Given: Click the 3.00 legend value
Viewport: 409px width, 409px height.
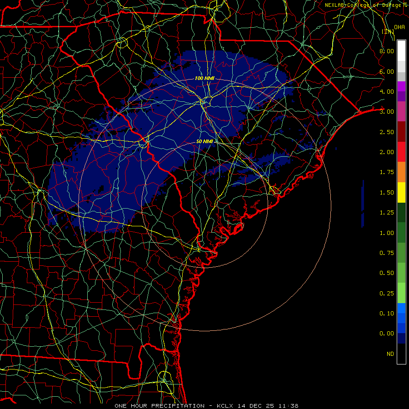Looking at the screenshot, I should 387,112.
